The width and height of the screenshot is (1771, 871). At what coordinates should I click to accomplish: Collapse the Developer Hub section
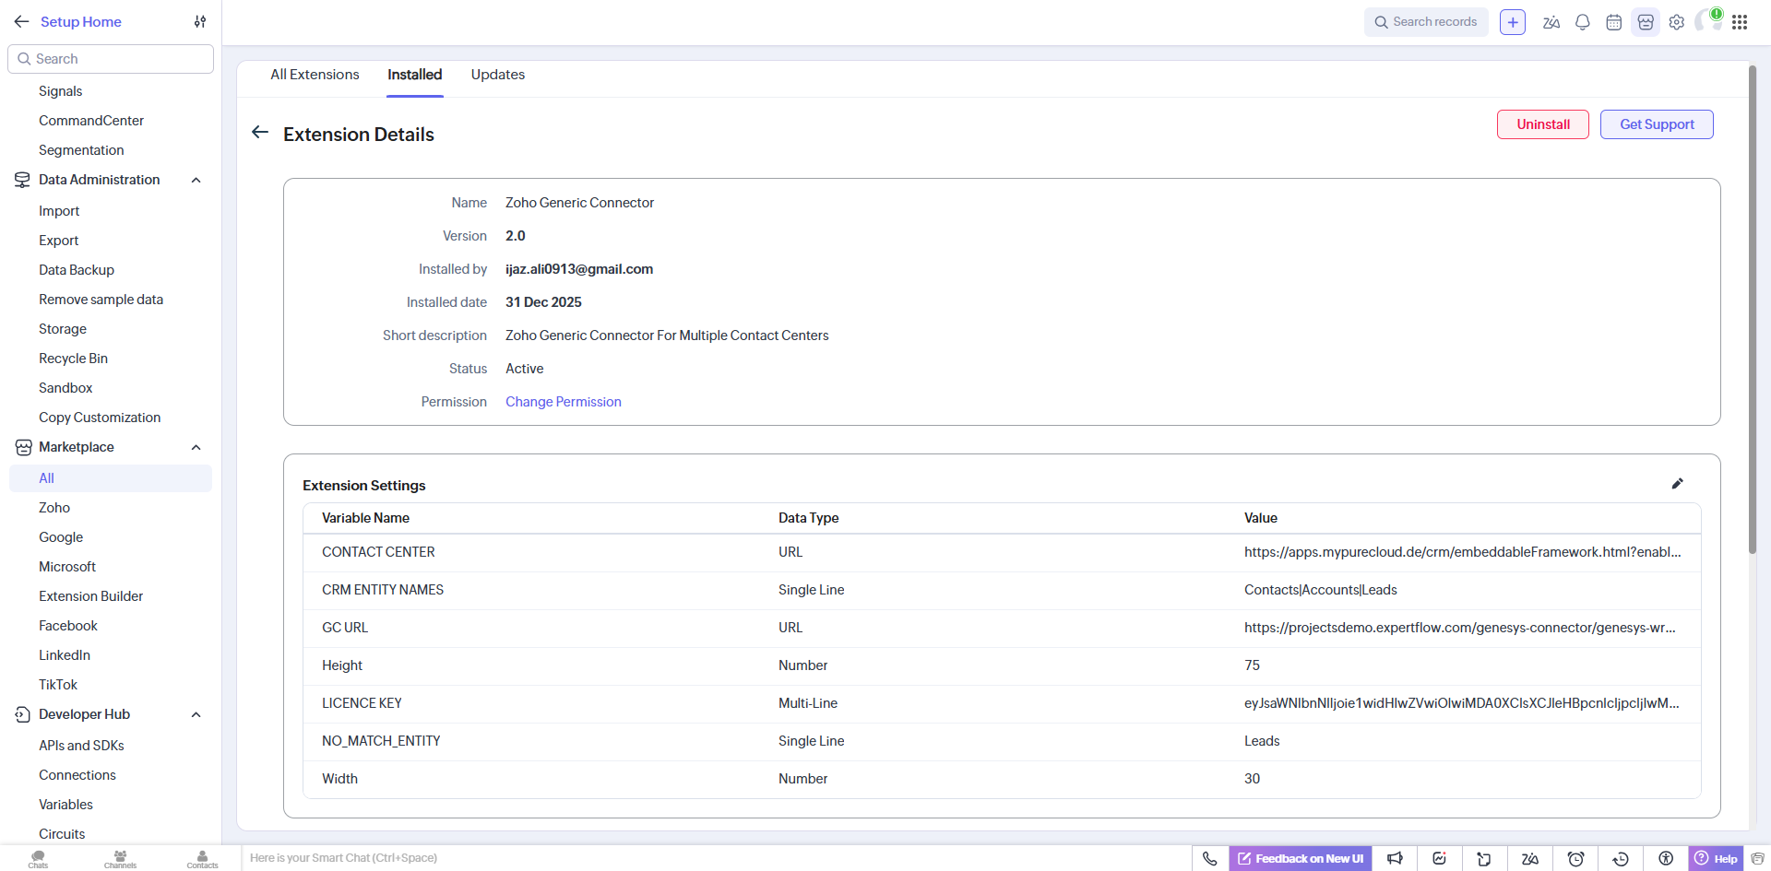pos(196,714)
